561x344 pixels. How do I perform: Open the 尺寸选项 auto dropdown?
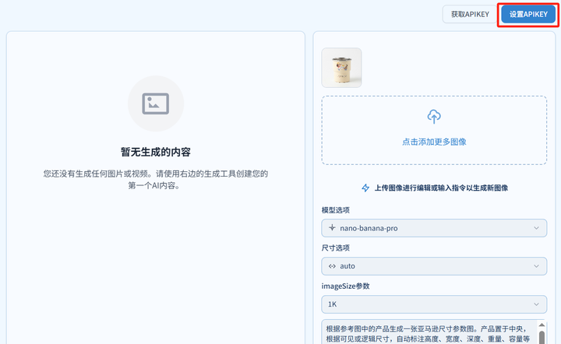tap(433, 266)
